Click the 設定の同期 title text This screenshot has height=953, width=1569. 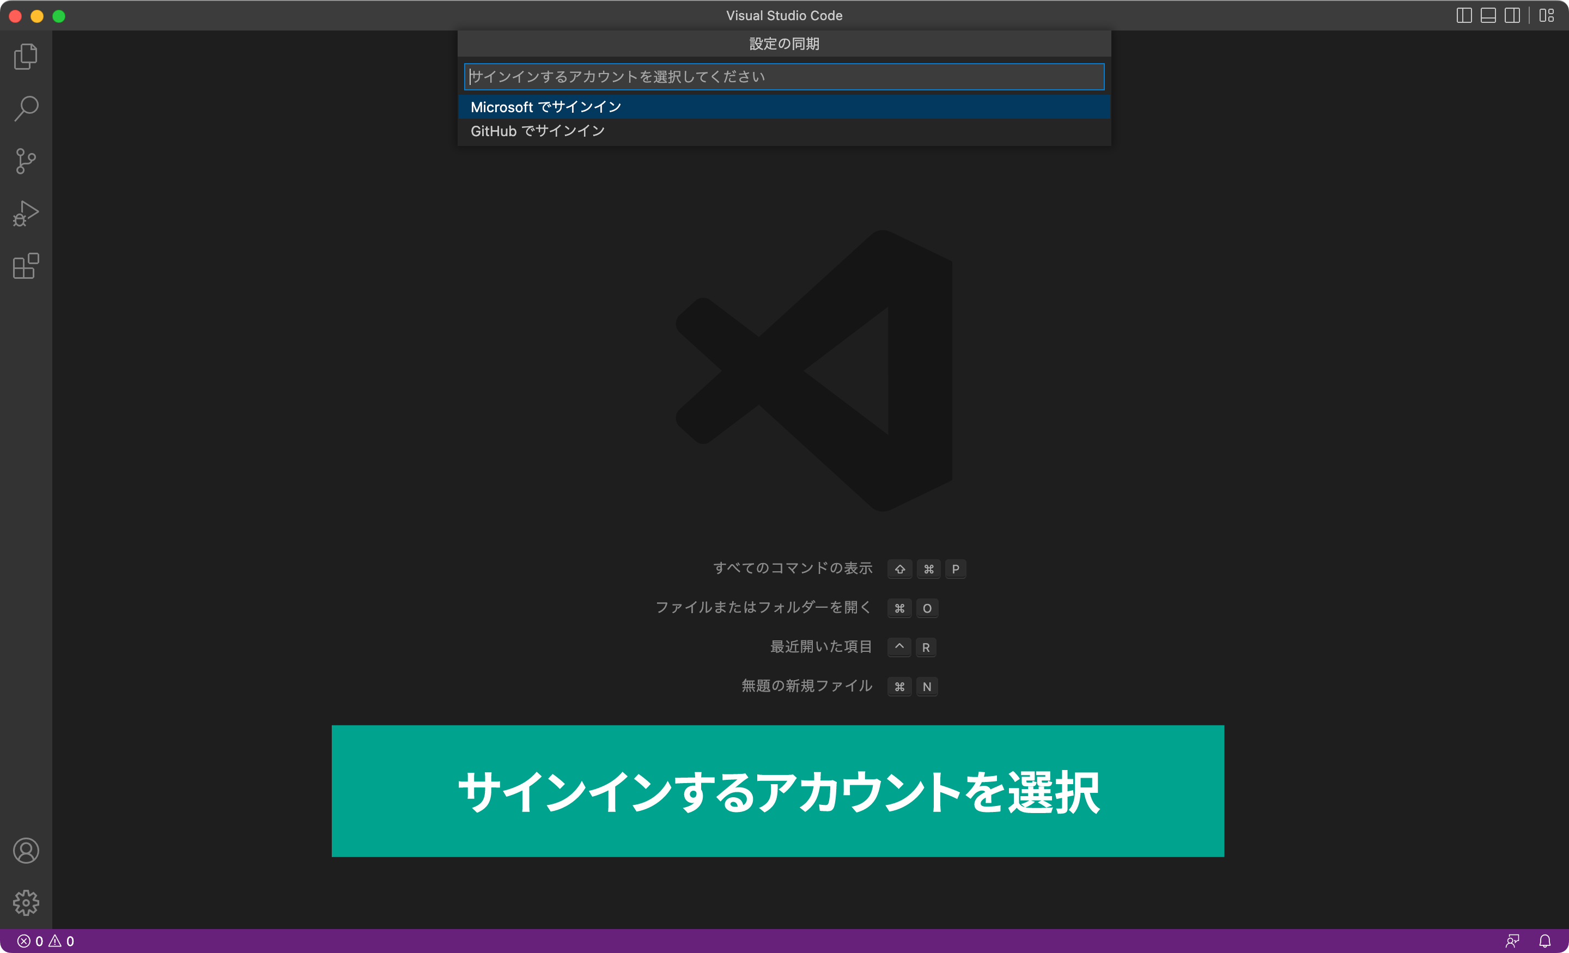click(784, 44)
